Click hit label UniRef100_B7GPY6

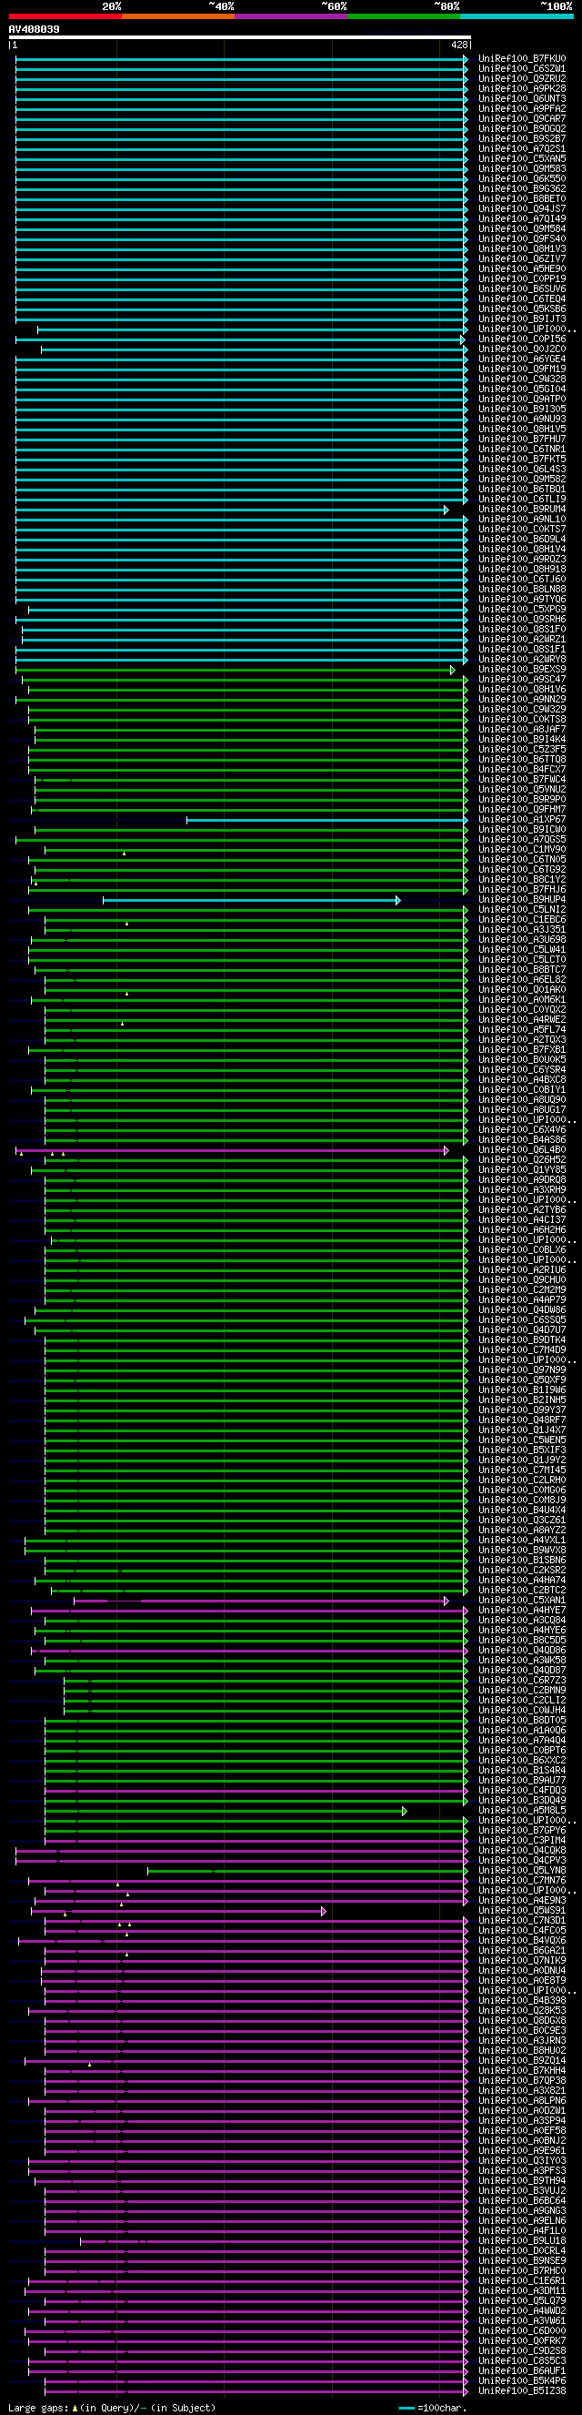point(522,1830)
